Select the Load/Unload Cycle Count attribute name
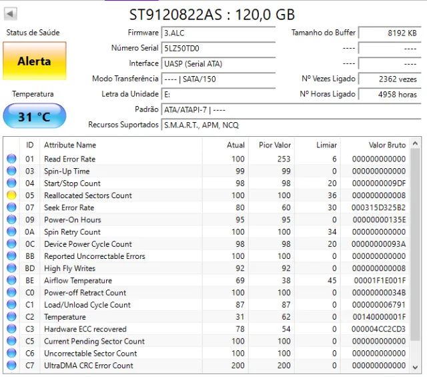The width and height of the screenshot is (427, 377). pyautogui.click(x=87, y=304)
